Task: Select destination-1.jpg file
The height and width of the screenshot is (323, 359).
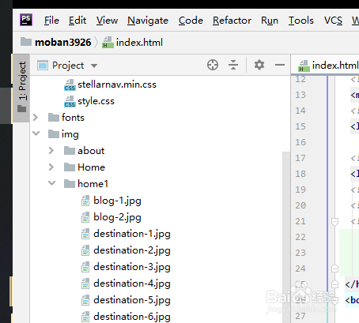Action: coord(126,234)
